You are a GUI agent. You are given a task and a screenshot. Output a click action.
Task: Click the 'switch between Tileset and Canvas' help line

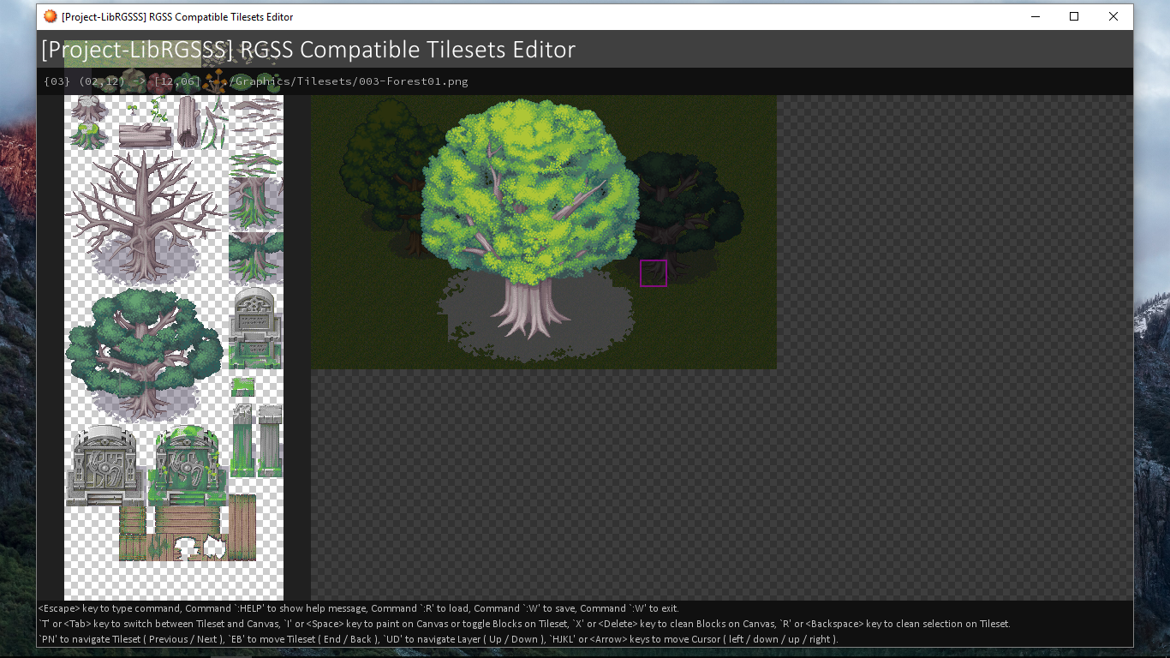(x=525, y=624)
